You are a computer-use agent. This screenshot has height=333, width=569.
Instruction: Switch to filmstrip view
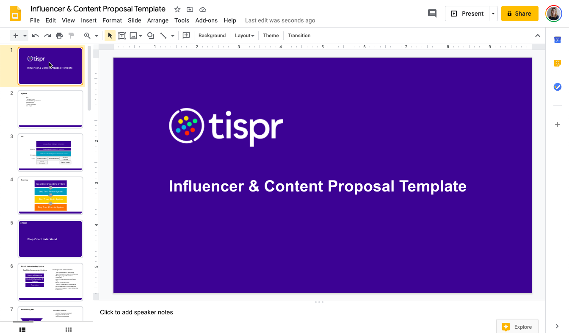tap(23, 329)
